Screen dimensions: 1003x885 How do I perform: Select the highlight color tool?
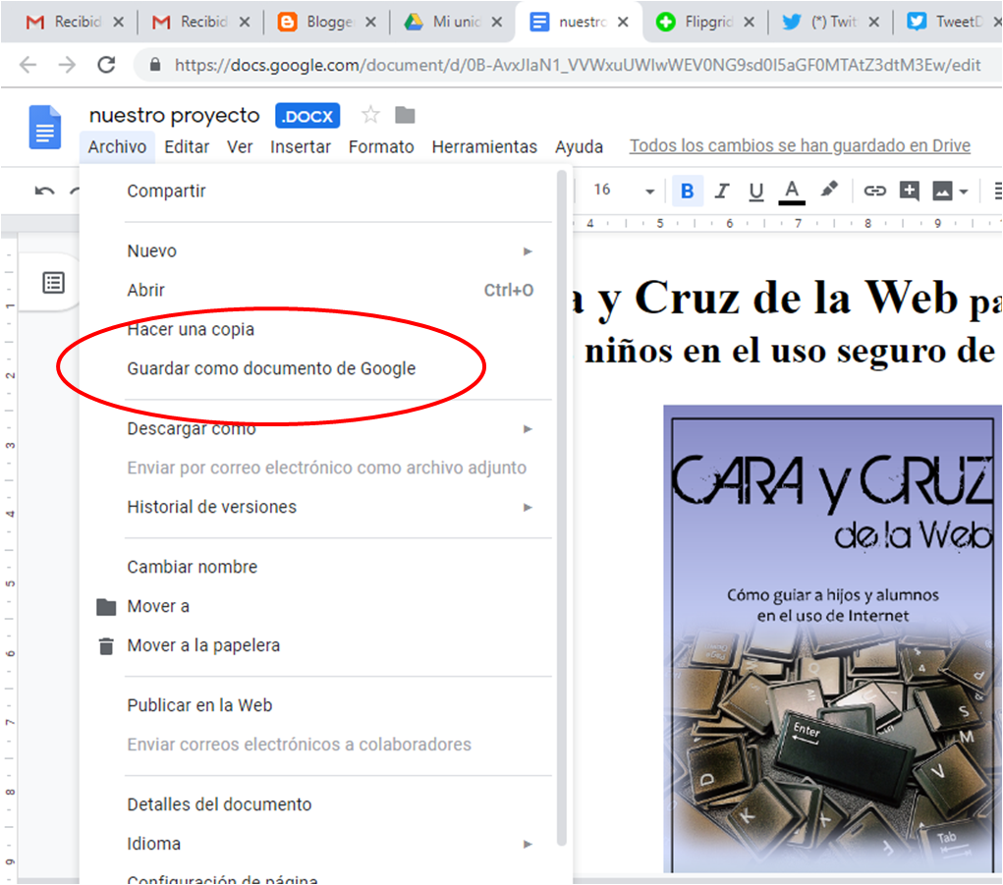click(x=830, y=191)
